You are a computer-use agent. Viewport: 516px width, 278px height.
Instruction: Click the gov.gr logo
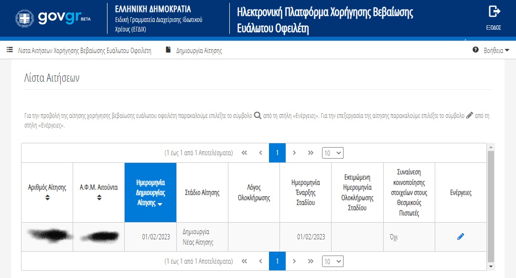tap(53, 18)
